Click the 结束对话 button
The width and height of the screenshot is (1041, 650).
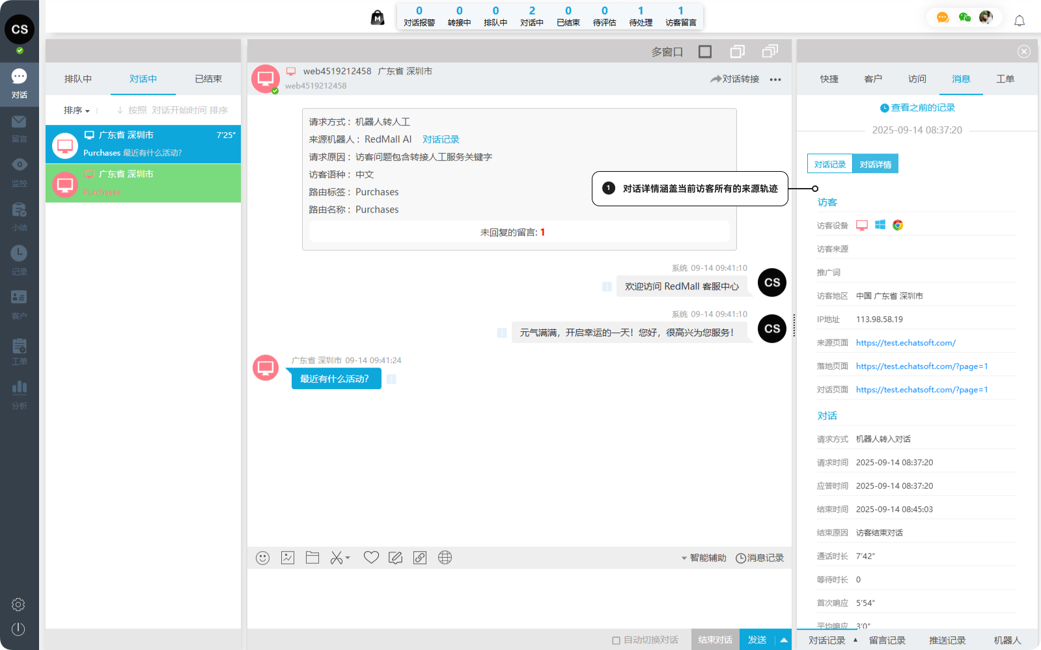coord(715,640)
